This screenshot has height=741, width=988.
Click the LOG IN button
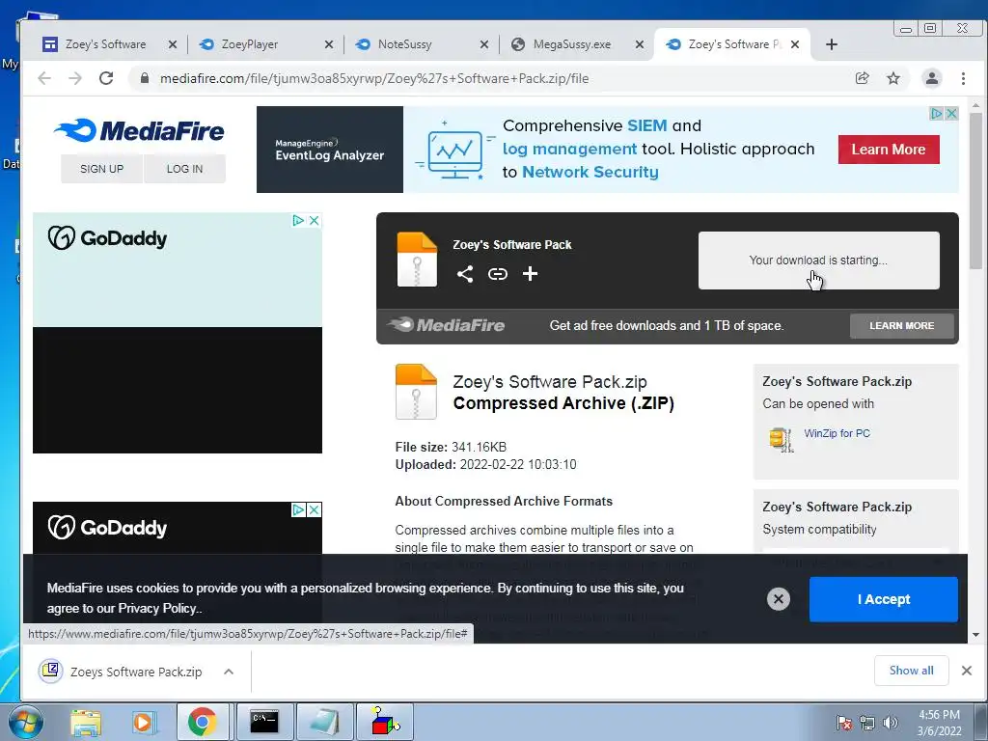click(184, 169)
